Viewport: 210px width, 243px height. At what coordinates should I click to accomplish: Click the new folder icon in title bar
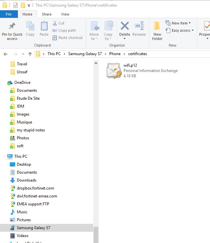click(23, 5)
